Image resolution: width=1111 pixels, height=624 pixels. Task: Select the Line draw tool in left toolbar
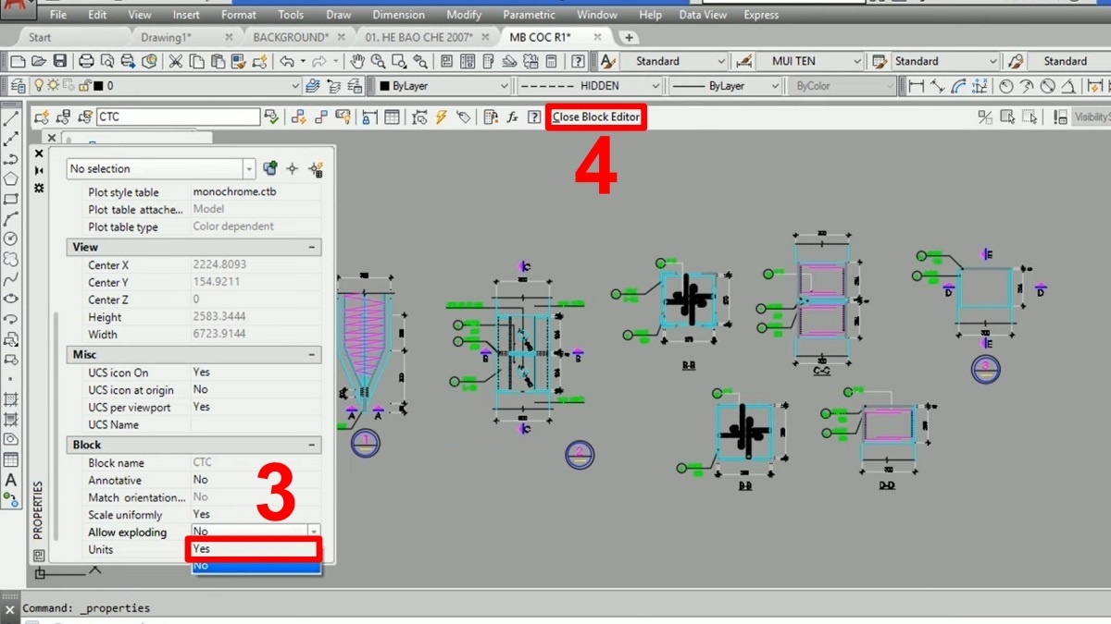(x=11, y=119)
